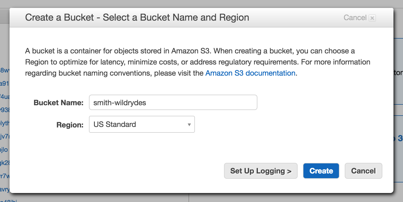Image resolution: width=403 pixels, height=202 pixels.
Task: Click the Create a Bucket dialog title
Action: pyautogui.click(x=137, y=18)
